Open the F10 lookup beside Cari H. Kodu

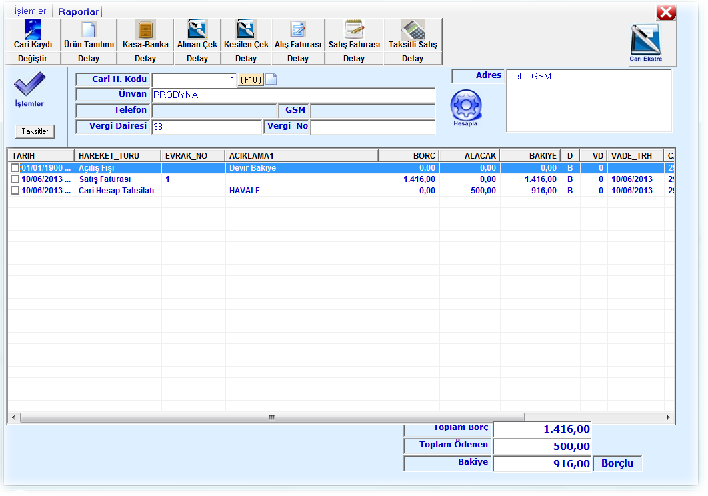click(251, 80)
